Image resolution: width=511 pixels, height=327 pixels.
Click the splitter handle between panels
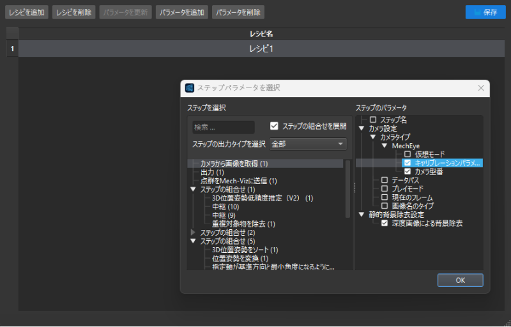coord(355,188)
